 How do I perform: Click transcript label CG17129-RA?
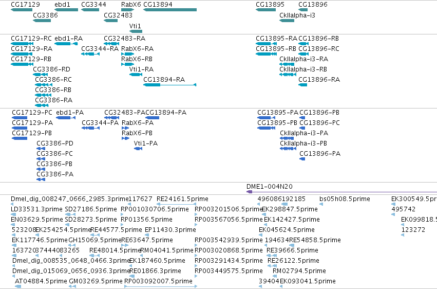[31, 48]
